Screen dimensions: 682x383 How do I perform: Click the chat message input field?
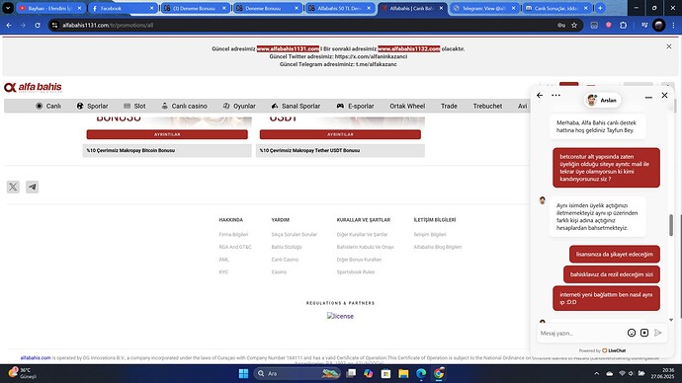pos(580,333)
